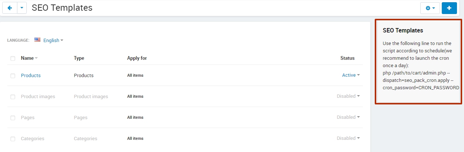Toggle the select-all checkbox in header
The image size is (464, 152).
(x=13, y=58)
